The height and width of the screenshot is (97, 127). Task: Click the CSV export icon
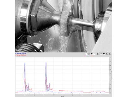(101, 54)
